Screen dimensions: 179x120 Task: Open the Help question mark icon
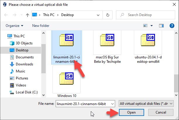point(172,26)
